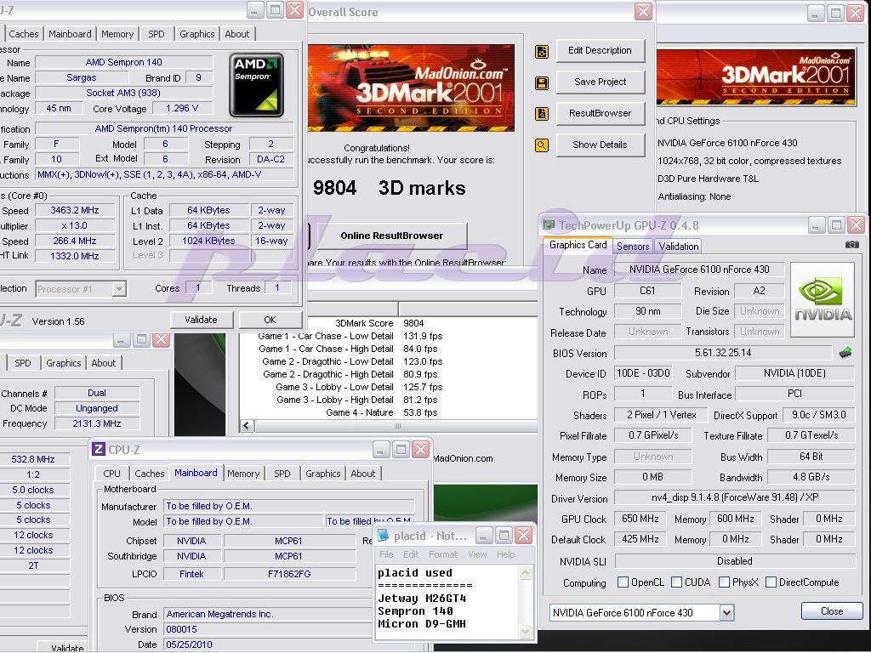This screenshot has width=871, height=653.
Task: Open Graphics tab in Mainboard CPU-Z window
Action: pyautogui.click(x=322, y=474)
